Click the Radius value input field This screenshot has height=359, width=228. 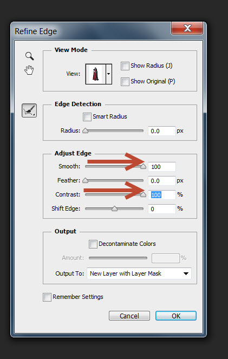pyautogui.click(x=162, y=131)
